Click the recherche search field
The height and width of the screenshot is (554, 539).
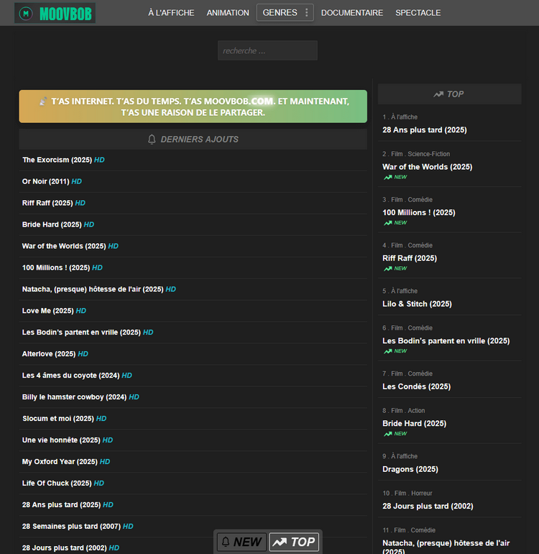267,50
